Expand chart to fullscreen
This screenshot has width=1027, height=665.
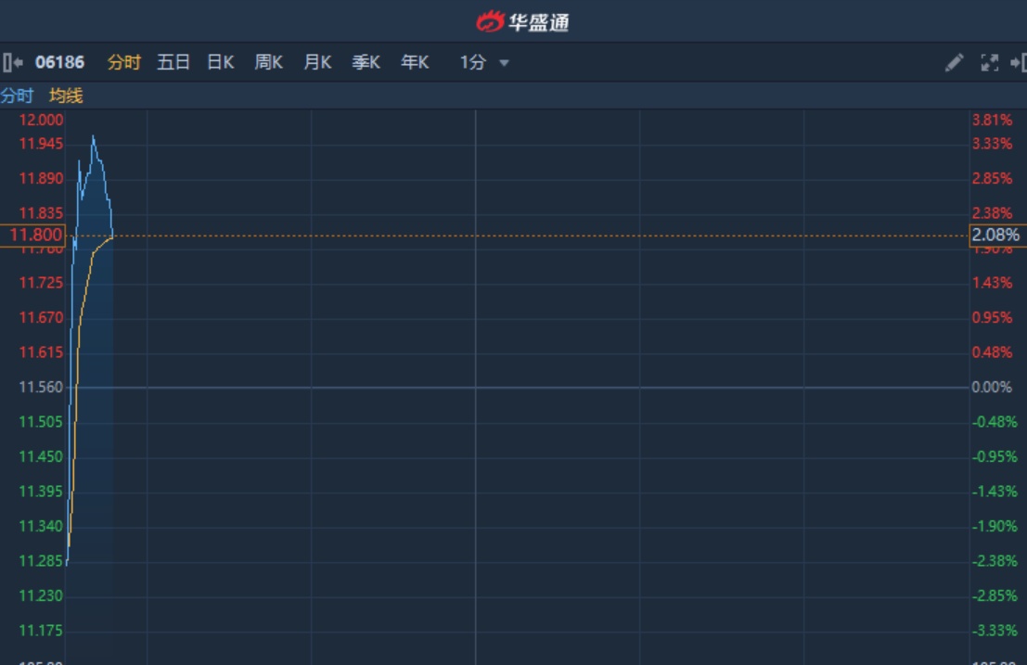[x=989, y=63]
